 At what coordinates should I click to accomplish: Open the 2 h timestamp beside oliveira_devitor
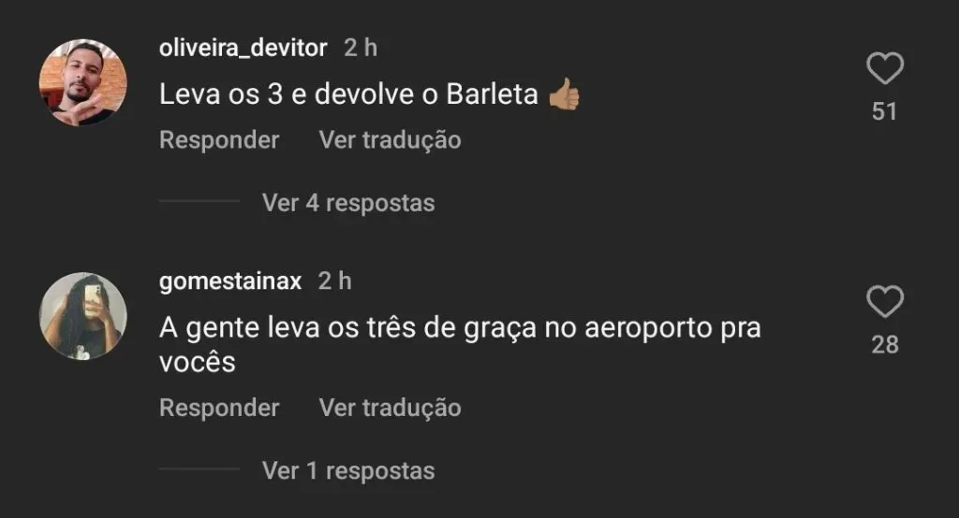(361, 48)
